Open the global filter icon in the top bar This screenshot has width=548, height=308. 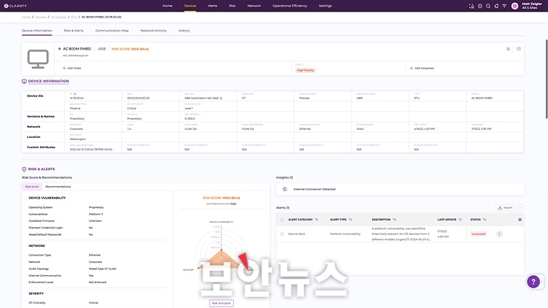(x=504, y=6)
